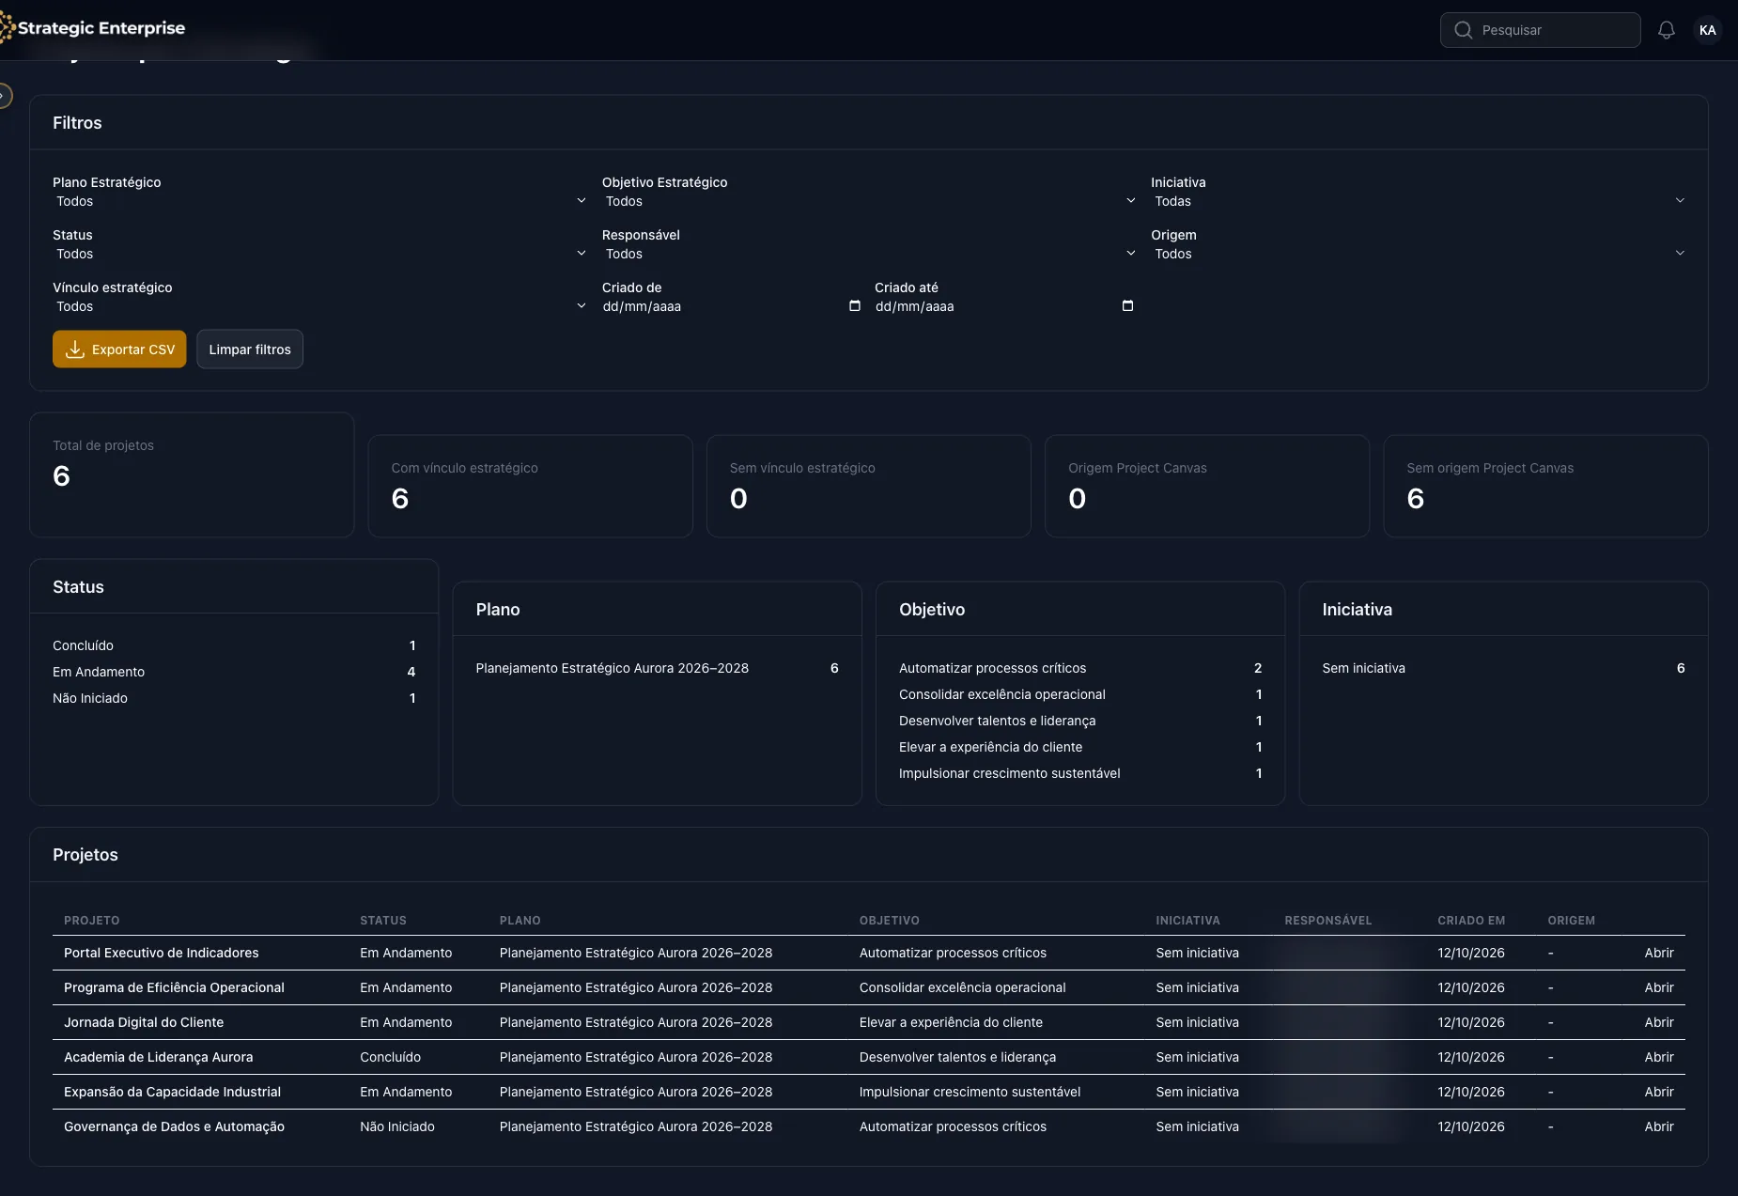The width and height of the screenshot is (1738, 1196).
Task: Expand the sidebar with the arrow toggle
Action: [x=5, y=96]
